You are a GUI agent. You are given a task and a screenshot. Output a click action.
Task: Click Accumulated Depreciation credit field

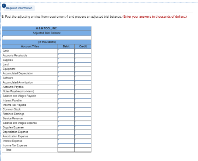click(x=83, y=74)
